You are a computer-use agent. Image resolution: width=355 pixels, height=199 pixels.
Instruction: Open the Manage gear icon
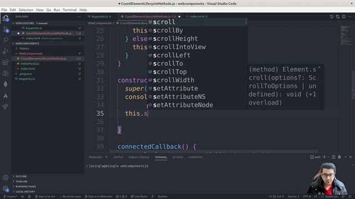pyautogui.click(x=6, y=188)
